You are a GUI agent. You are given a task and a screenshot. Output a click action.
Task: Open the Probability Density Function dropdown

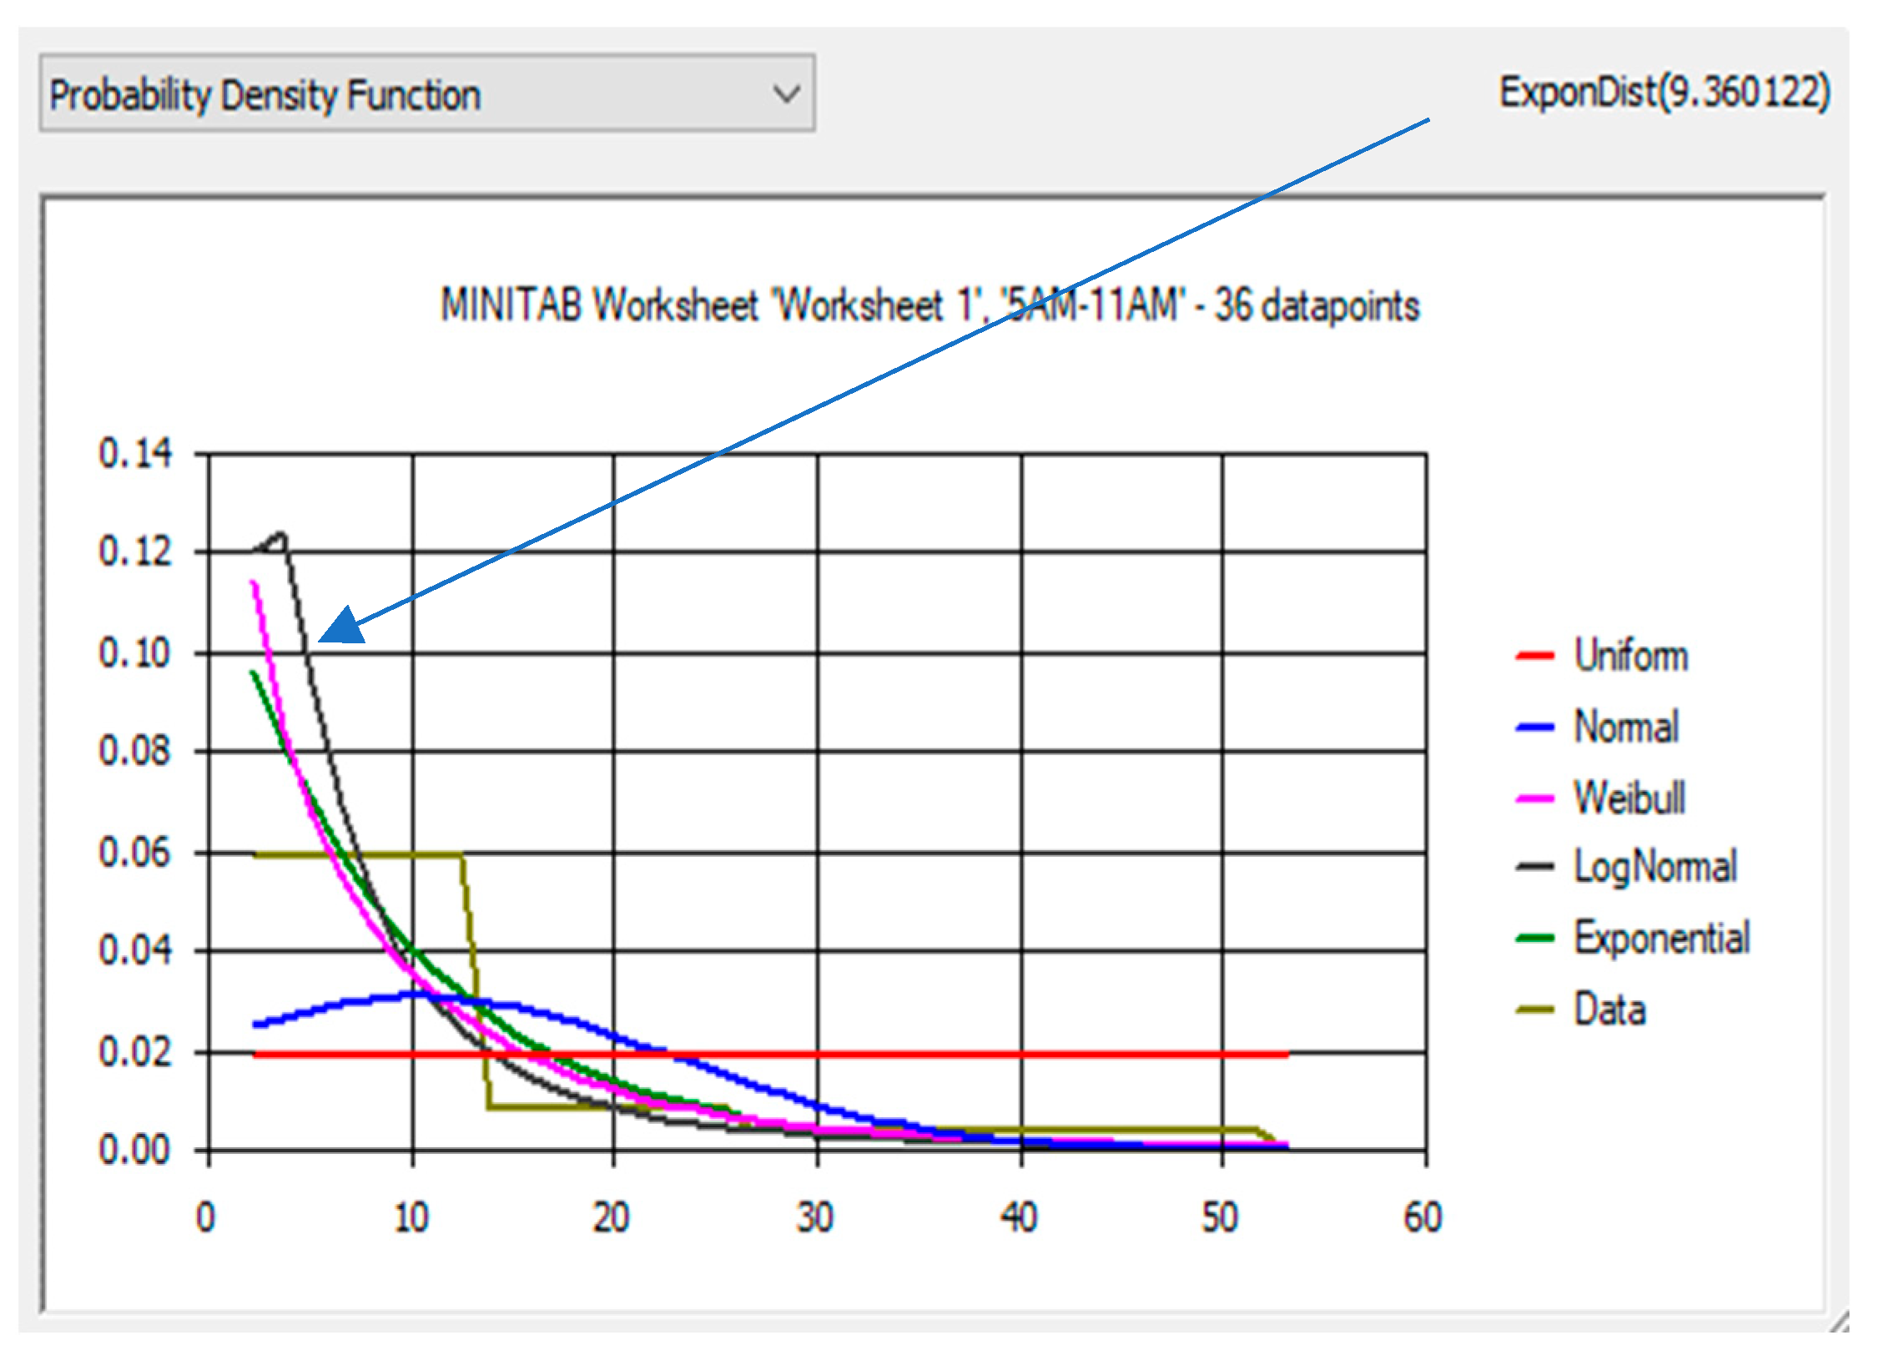pos(426,93)
